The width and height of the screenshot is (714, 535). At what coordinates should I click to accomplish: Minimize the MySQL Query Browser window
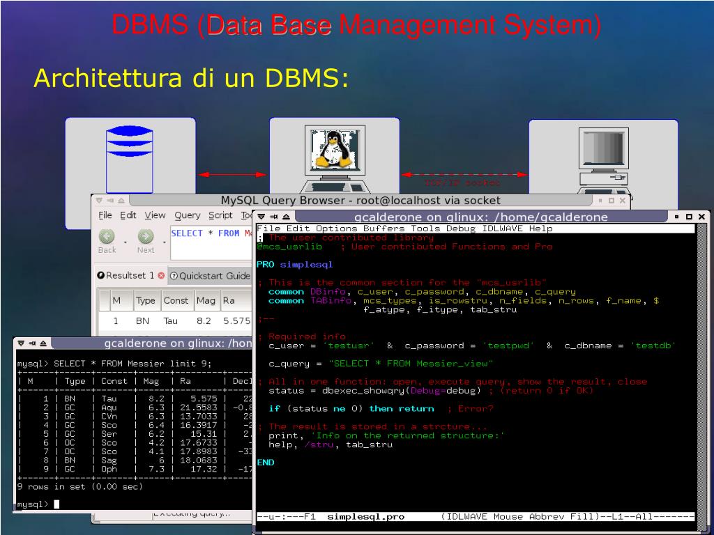[600, 200]
